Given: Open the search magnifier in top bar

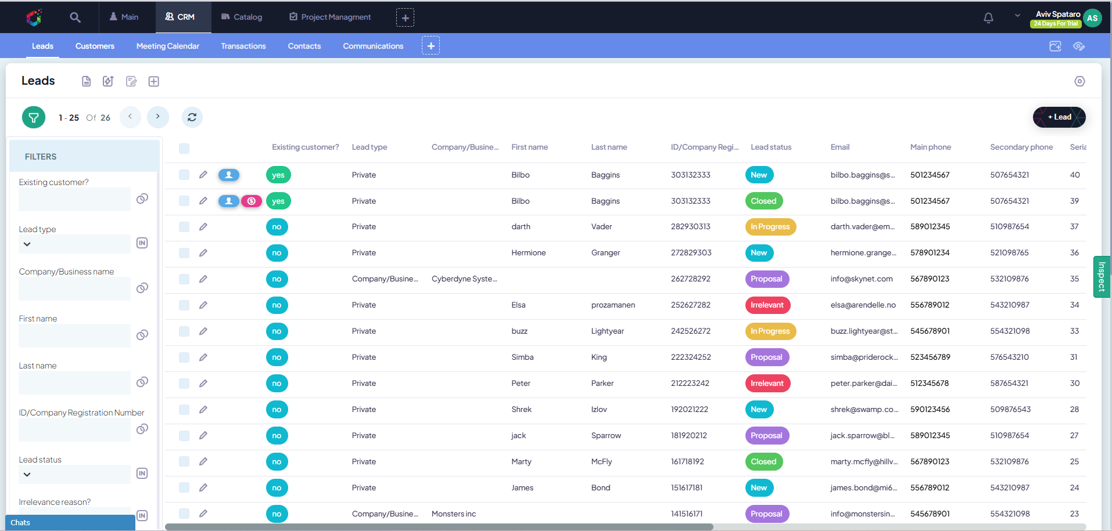Looking at the screenshot, I should (75, 17).
